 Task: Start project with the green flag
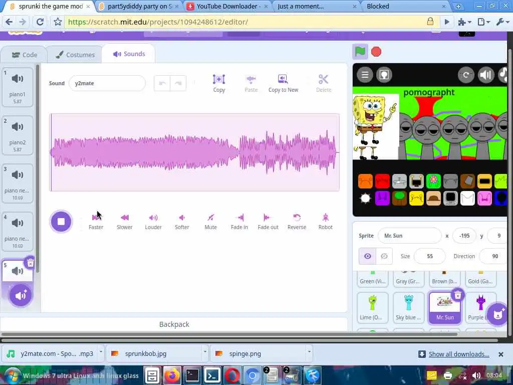click(x=360, y=52)
